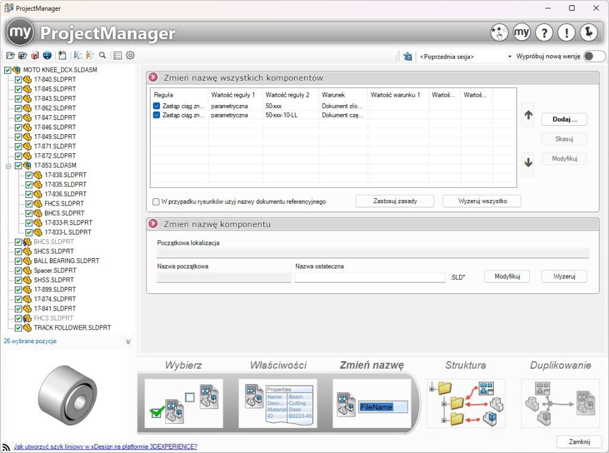609x453 pixels.
Task: Click the suppressed part icon of BHCS.SLDPRT (greyed)
Action: point(27,242)
